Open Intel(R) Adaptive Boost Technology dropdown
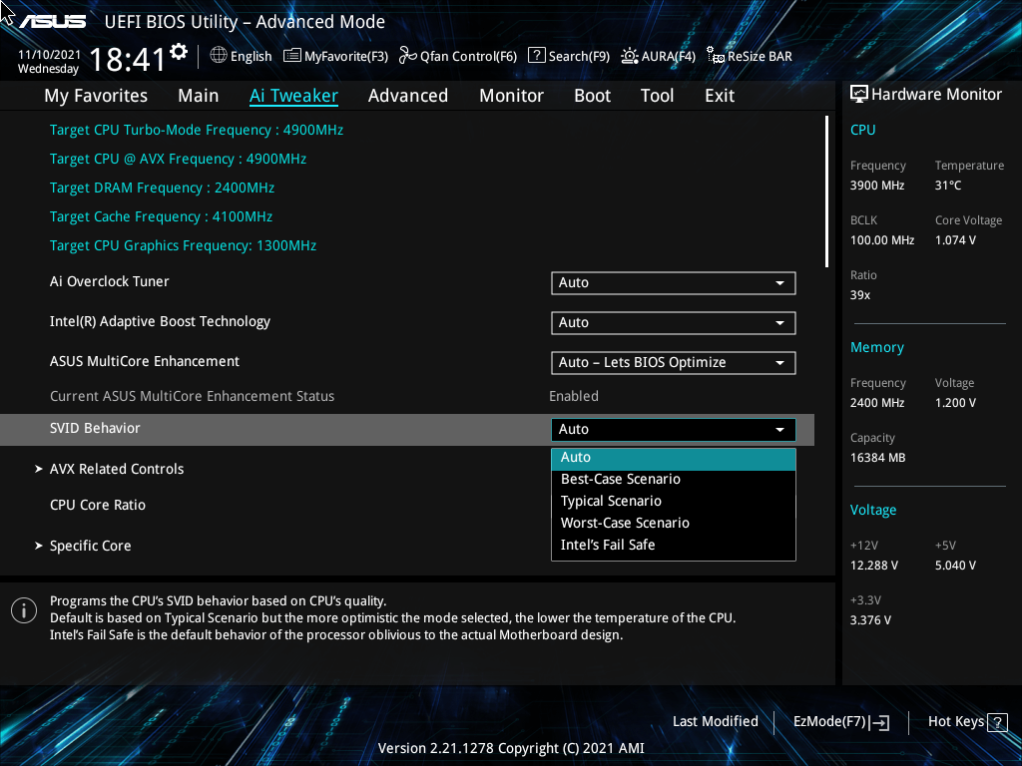Viewport: 1022px width, 766px height. pos(674,323)
